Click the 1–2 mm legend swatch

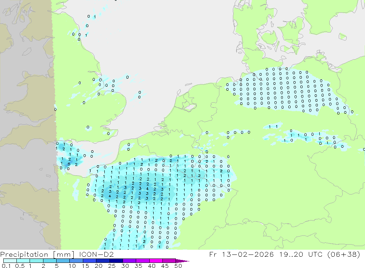tap(36, 261)
